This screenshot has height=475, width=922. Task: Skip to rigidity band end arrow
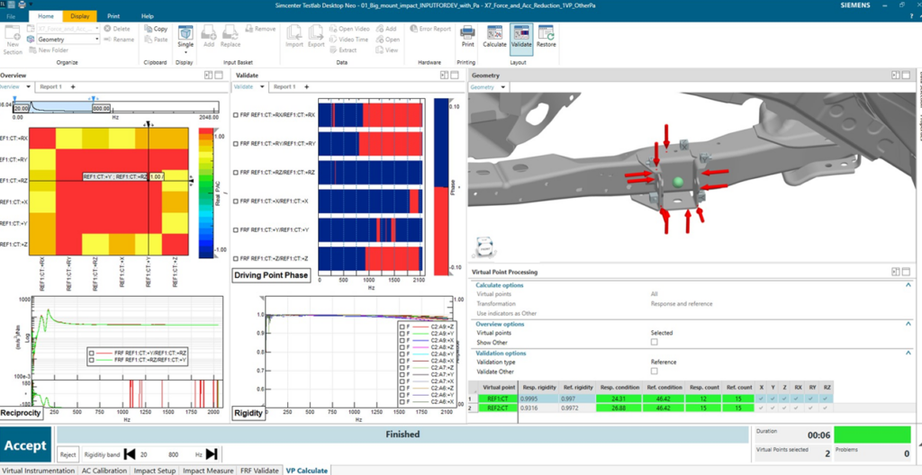click(x=212, y=454)
